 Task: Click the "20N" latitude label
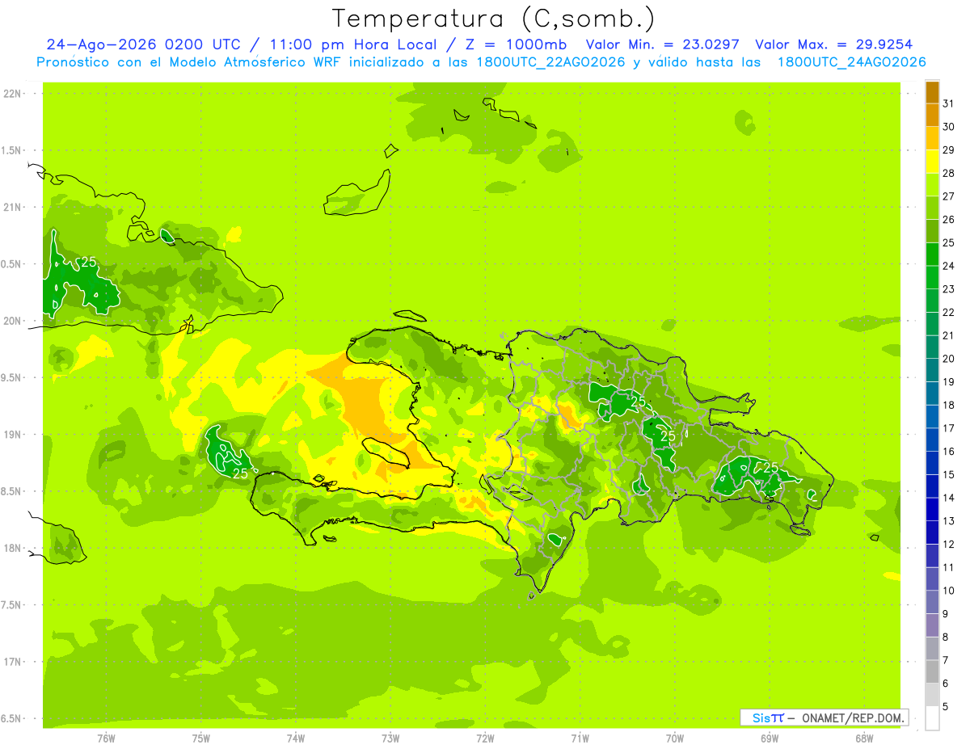click(x=12, y=321)
